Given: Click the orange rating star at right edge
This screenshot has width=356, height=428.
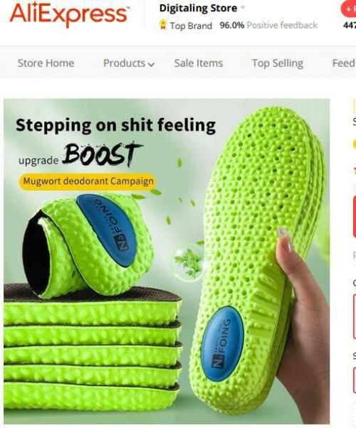Looking at the screenshot, I should [x=355, y=170].
